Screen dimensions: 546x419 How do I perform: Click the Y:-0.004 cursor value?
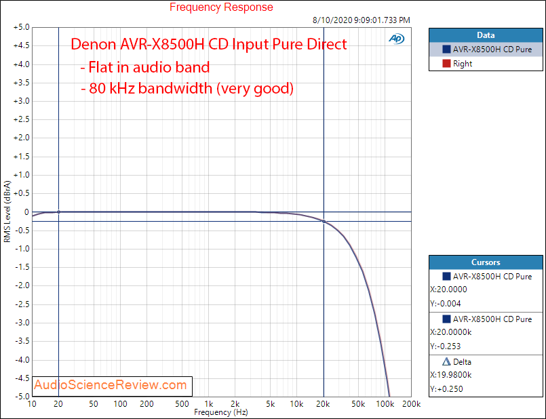click(x=446, y=304)
